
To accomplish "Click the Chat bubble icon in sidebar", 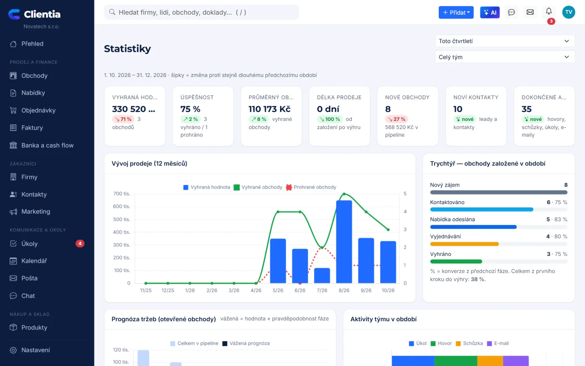I will pyautogui.click(x=13, y=296).
